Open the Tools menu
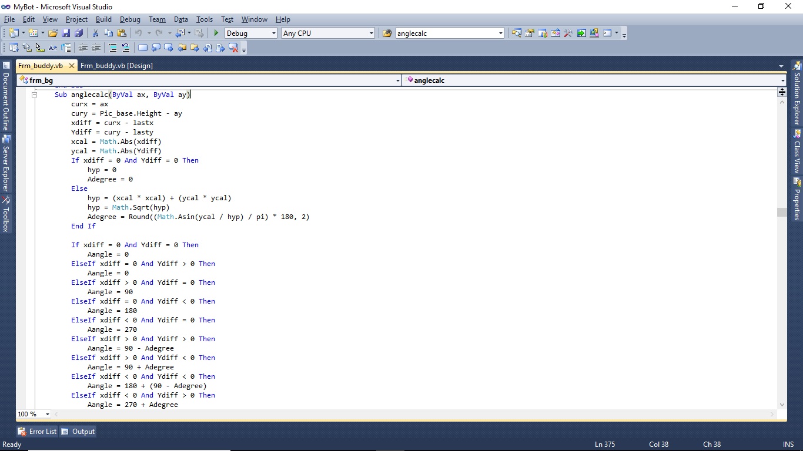Viewport: 803px width, 451px height. point(205,19)
